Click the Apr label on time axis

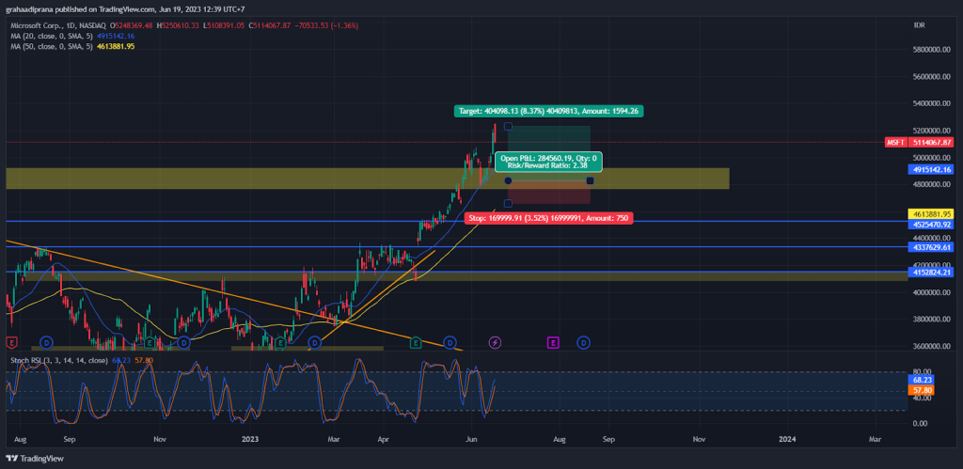click(384, 440)
